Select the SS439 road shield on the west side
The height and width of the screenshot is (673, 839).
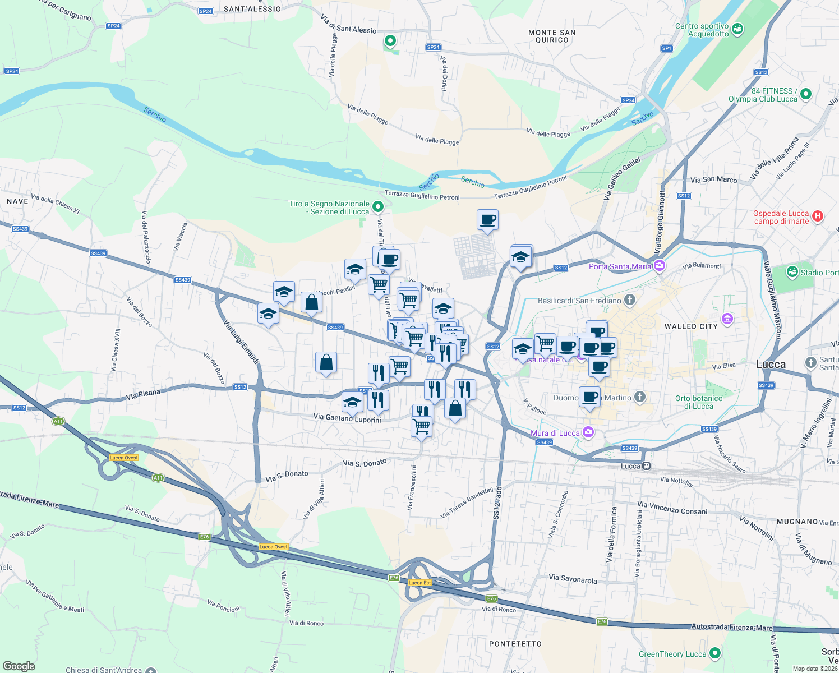point(19,229)
